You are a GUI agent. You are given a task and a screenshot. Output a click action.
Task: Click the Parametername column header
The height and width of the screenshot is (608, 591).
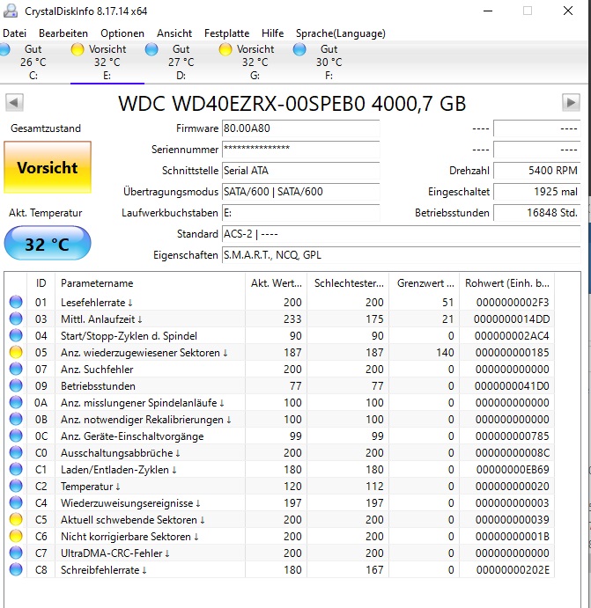point(151,283)
